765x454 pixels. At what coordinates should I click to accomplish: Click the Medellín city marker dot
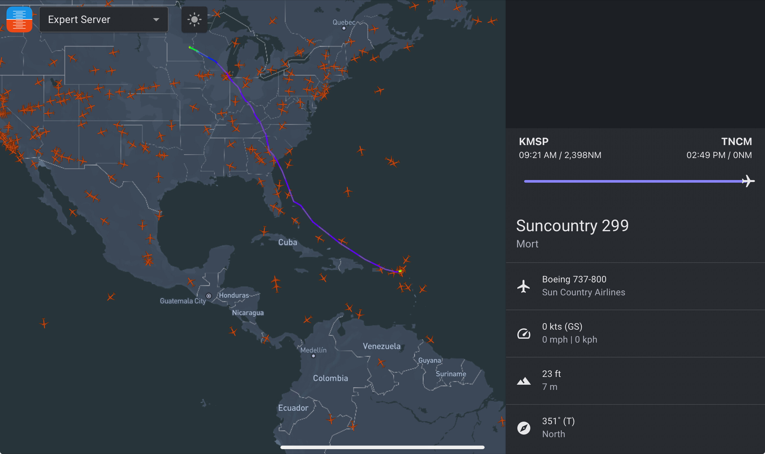[313, 356]
